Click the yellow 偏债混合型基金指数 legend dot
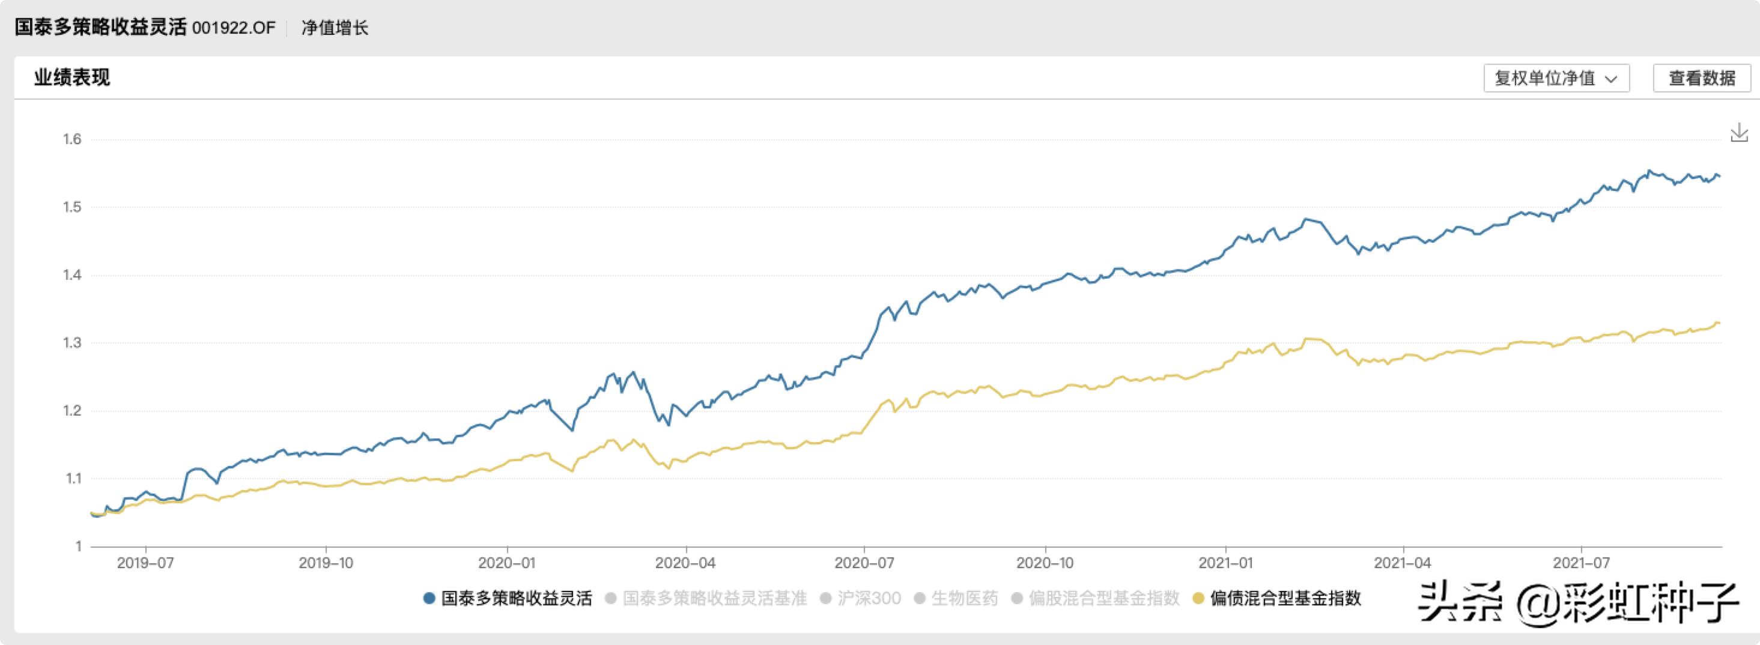The image size is (1760, 645). (1198, 599)
